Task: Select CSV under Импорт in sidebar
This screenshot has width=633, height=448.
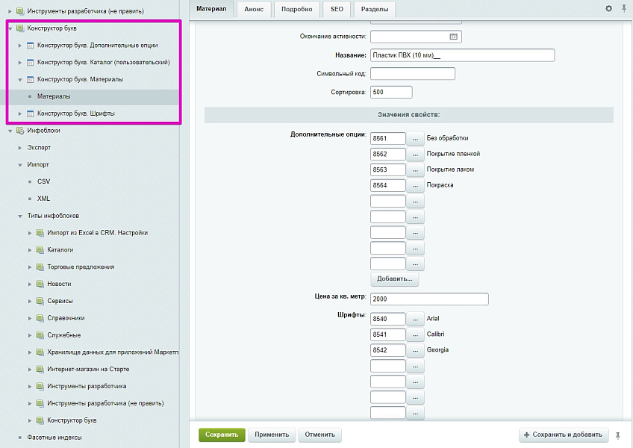Action: [x=43, y=181]
